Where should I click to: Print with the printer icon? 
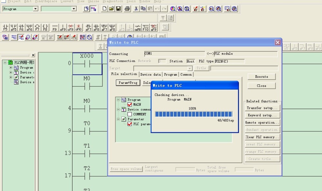(x=127, y=9)
